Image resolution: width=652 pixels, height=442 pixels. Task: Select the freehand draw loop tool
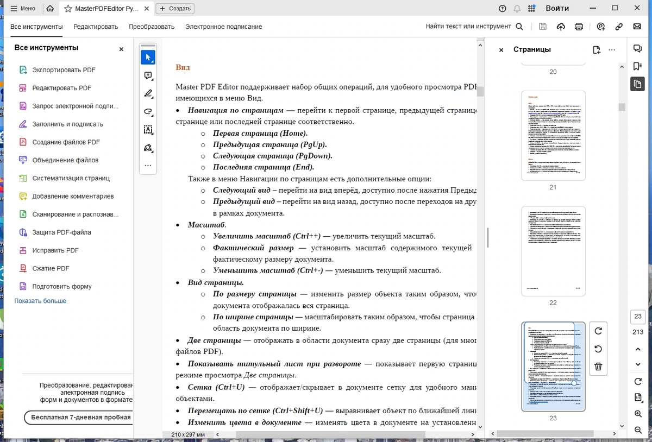click(148, 111)
